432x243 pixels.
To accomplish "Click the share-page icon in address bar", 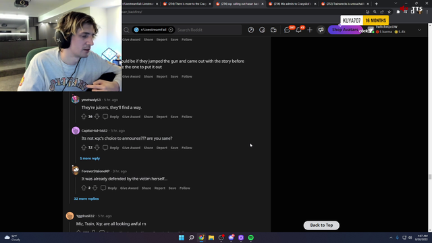I will [382, 12].
